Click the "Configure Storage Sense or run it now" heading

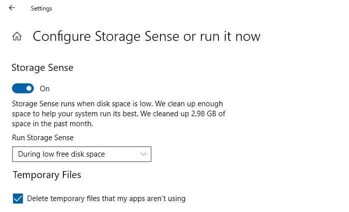pos(147,36)
